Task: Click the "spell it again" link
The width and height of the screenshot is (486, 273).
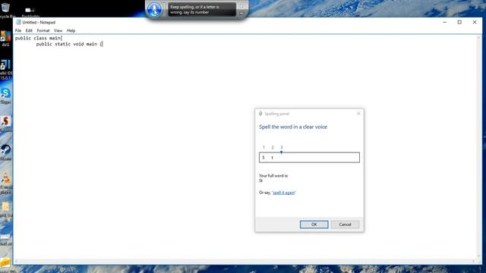Action: click(283, 193)
